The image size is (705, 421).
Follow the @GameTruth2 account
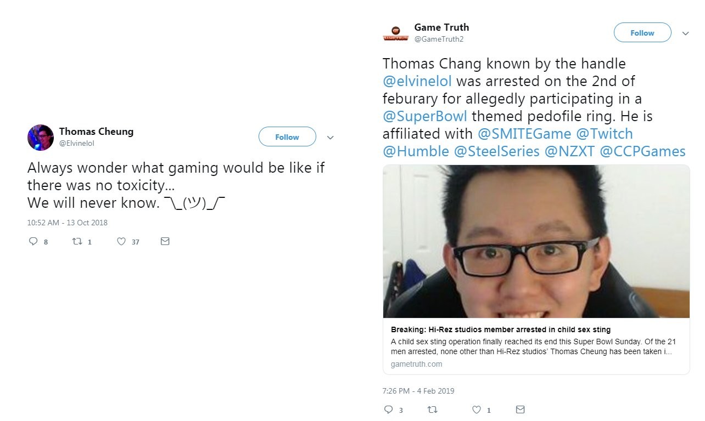642,32
